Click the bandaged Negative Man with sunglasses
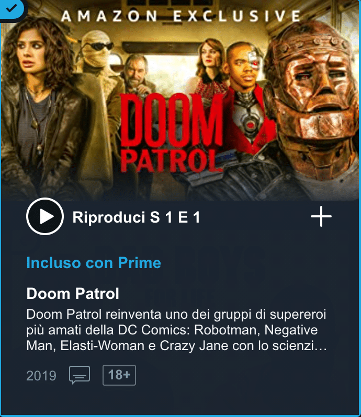Image resolution: width=361 pixels, height=417 pixels. click(x=97, y=53)
